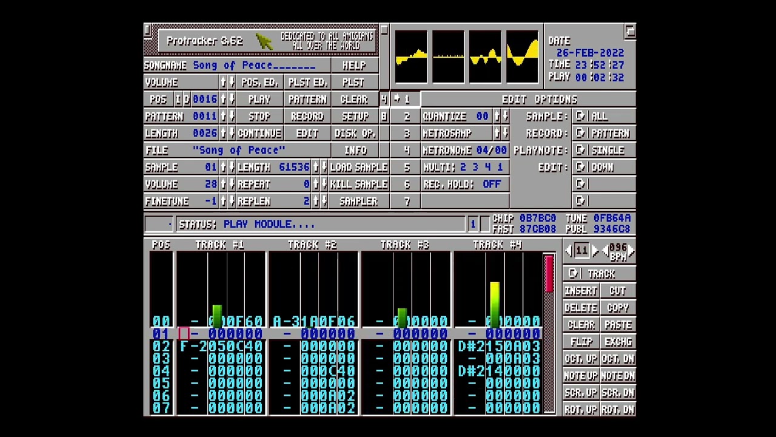Raise sample VOLUME 28 with up arrow
The image size is (776, 437).
coord(223,185)
